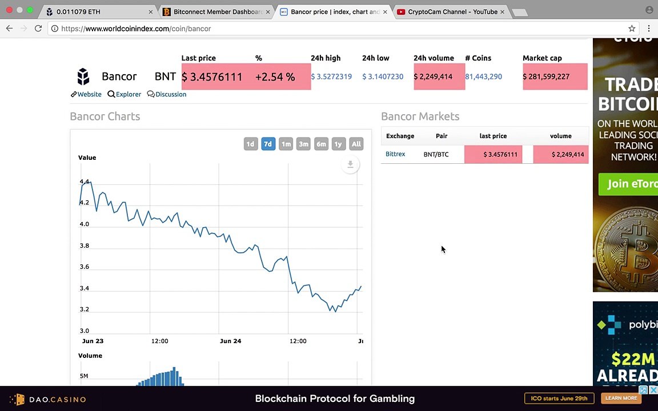Show the 1y chart range
Image resolution: width=658 pixels, height=411 pixels.
[x=338, y=144]
